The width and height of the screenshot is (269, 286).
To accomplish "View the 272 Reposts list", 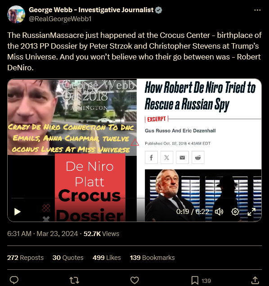I will [x=25, y=258].
